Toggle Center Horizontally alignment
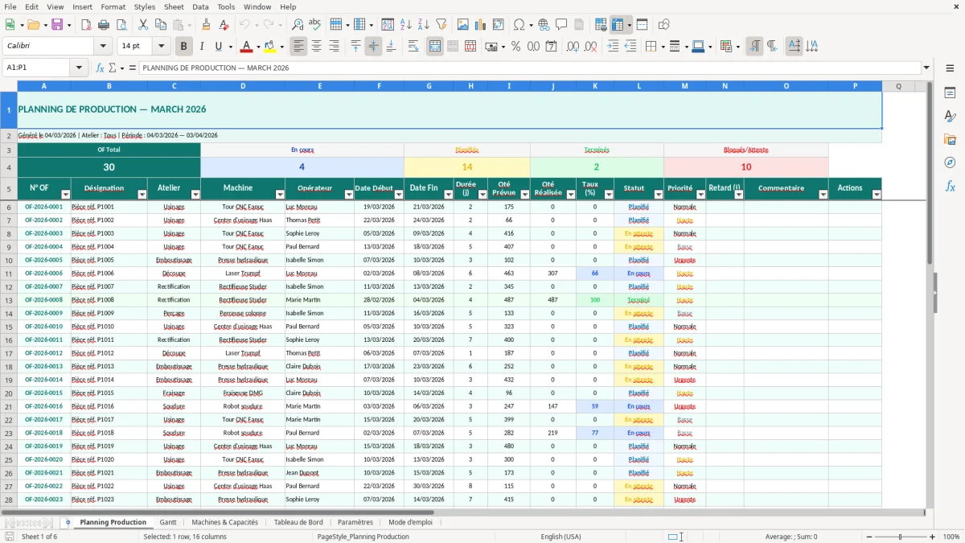The image size is (965, 543). click(317, 47)
